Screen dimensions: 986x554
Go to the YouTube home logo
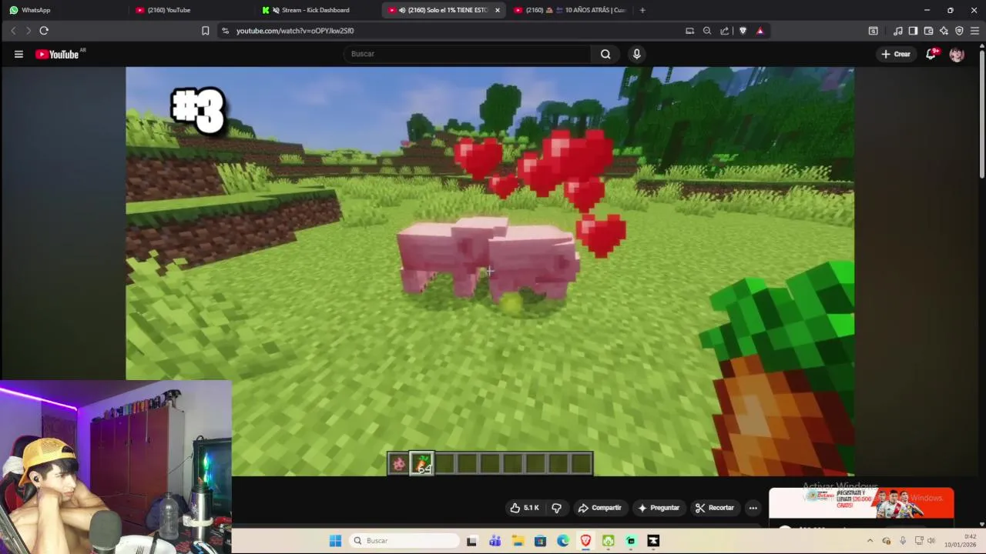pyautogui.click(x=58, y=54)
